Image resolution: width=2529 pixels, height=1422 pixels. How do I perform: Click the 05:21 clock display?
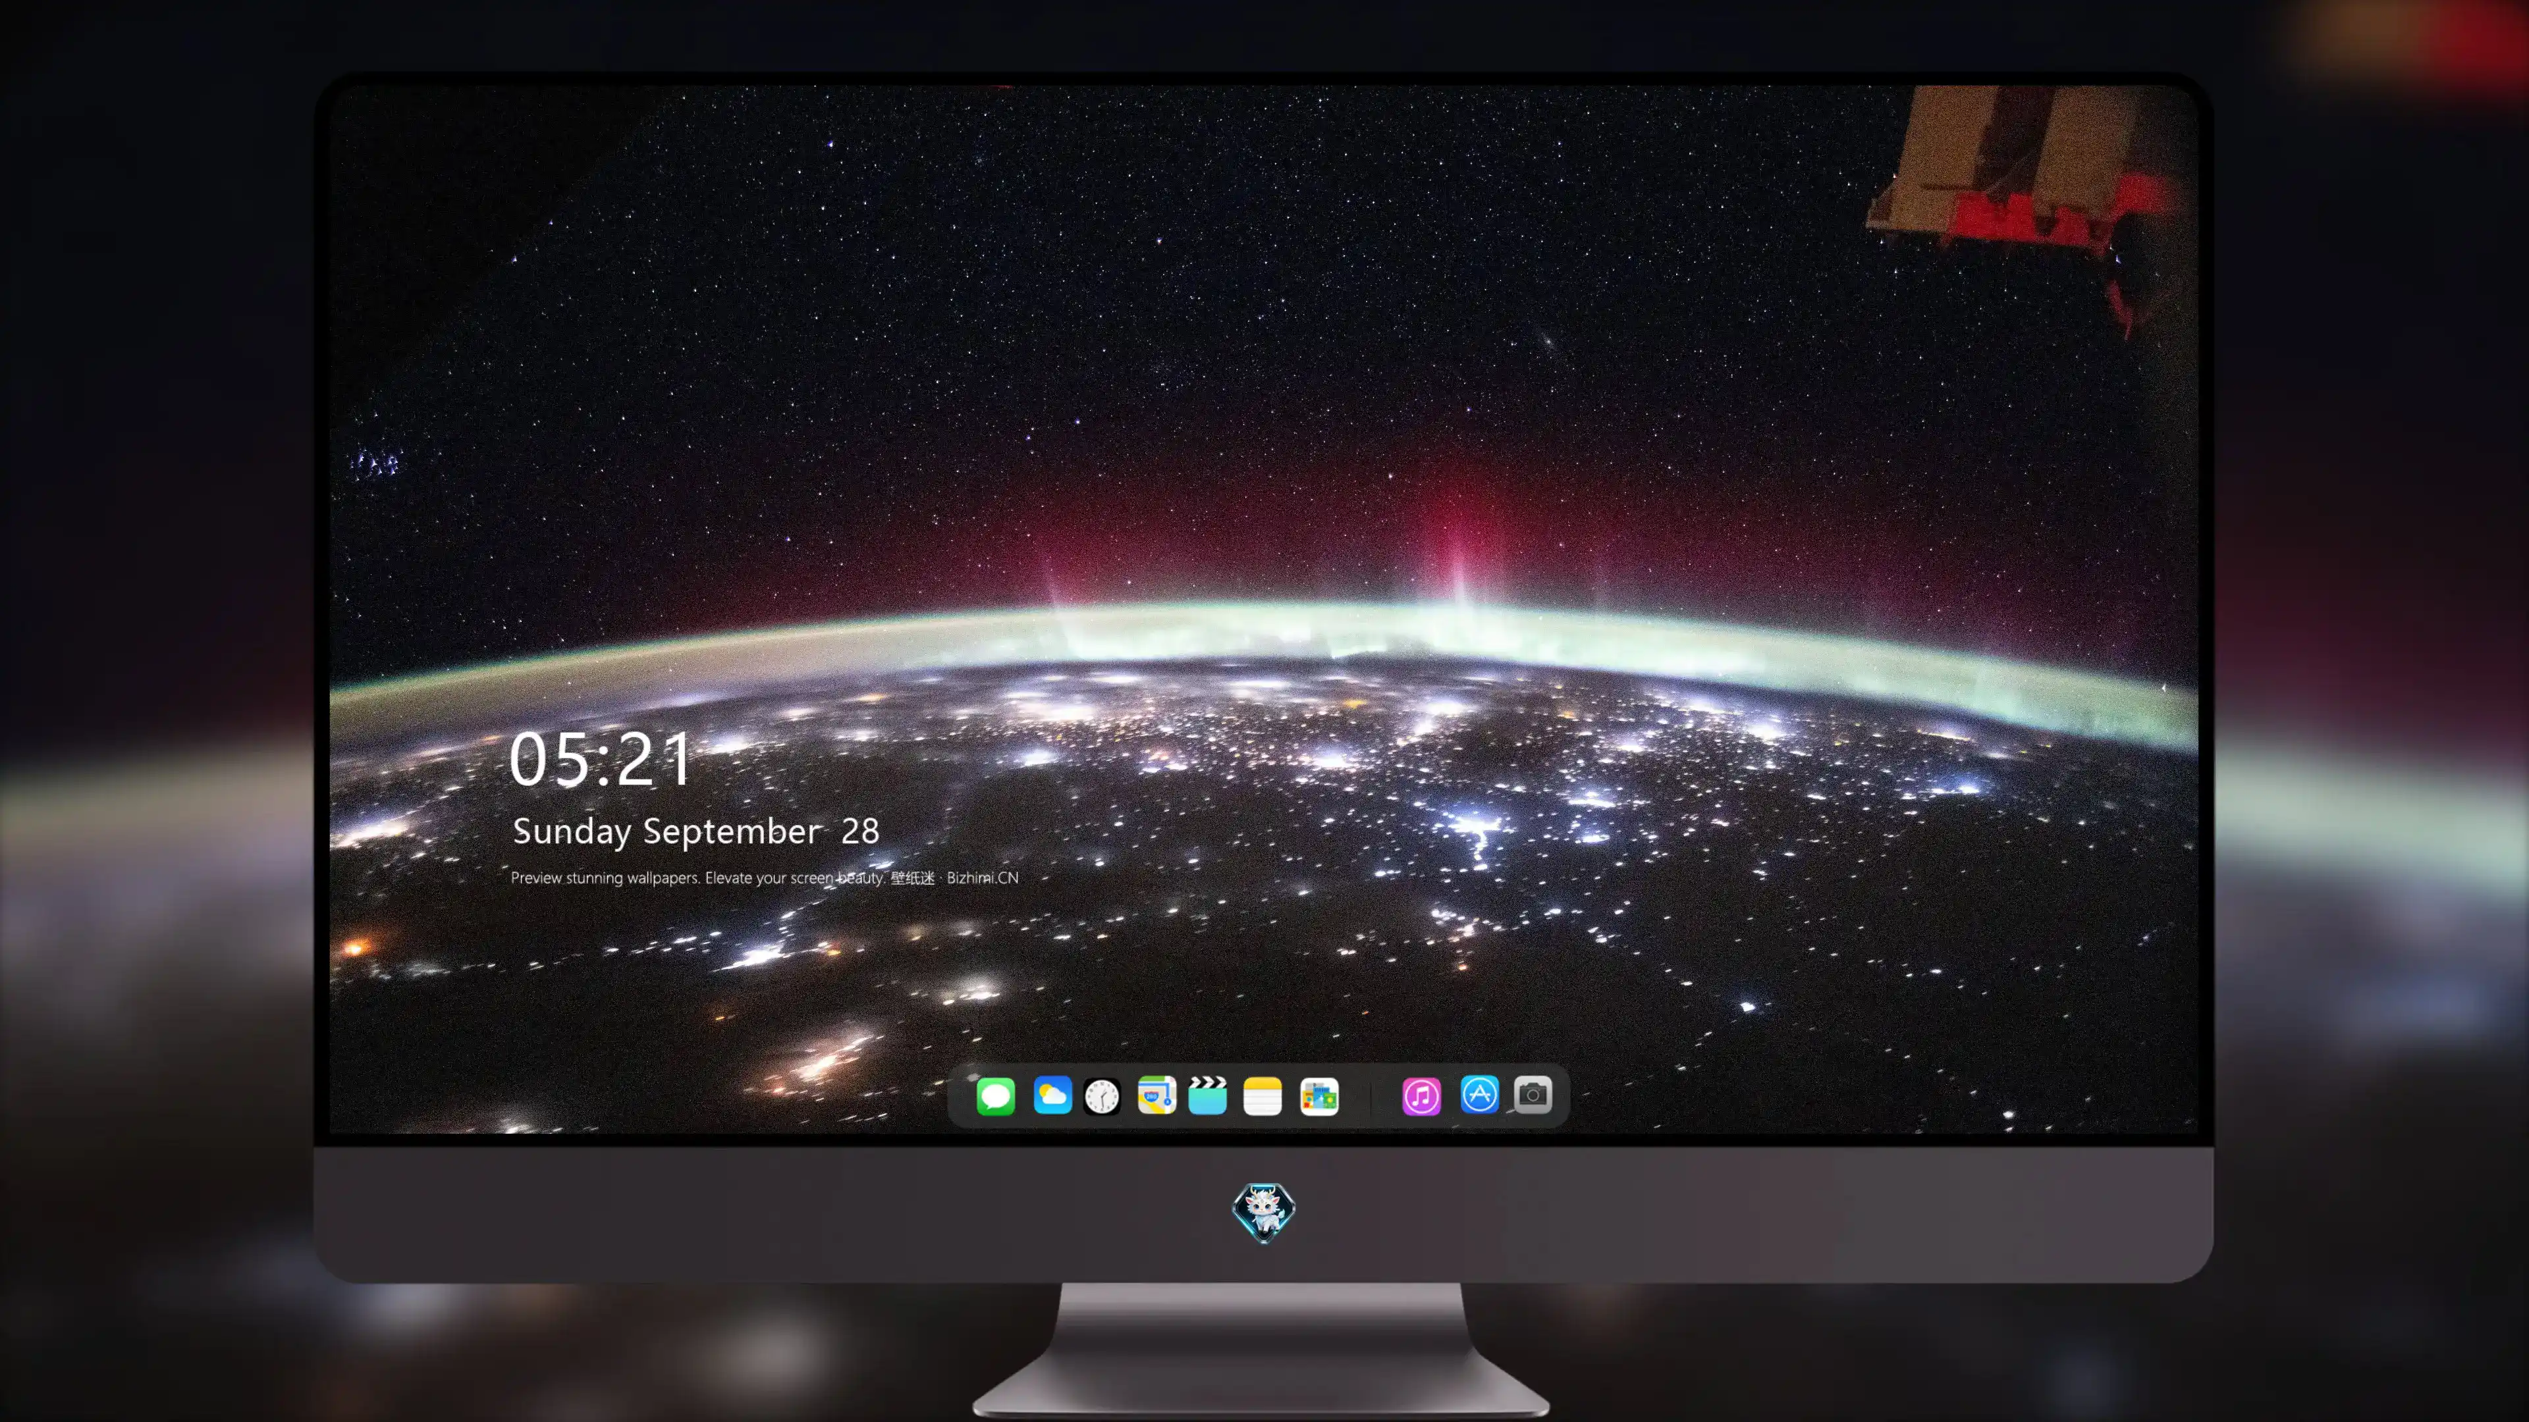coord(601,760)
